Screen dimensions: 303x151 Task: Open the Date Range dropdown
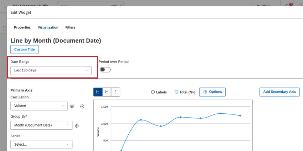point(51,70)
